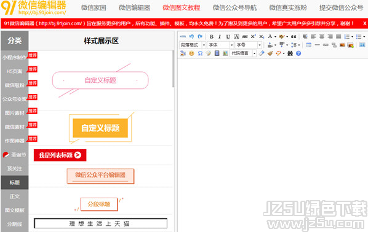368x232 pixels.
Task: Align text right in editor
Action: tap(330, 37)
